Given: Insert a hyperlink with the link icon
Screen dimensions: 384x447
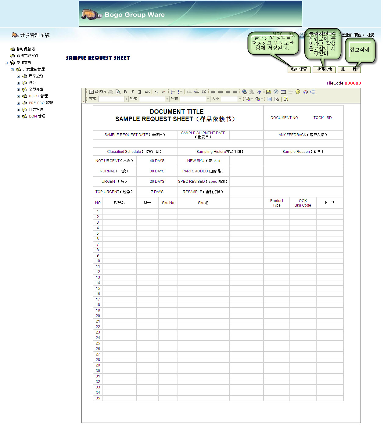Looking at the screenshot, I should tap(245, 92).
